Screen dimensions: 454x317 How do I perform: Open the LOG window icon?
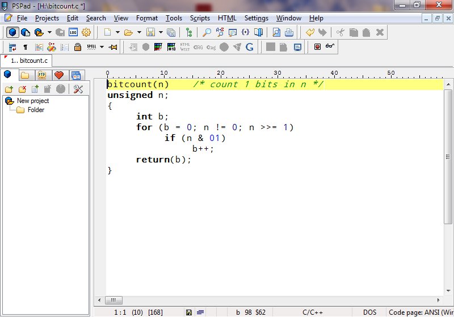[x=73, y=32]
